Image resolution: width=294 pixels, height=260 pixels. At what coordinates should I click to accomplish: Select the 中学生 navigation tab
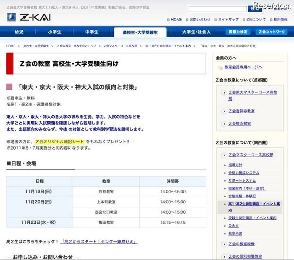(92, 32)
